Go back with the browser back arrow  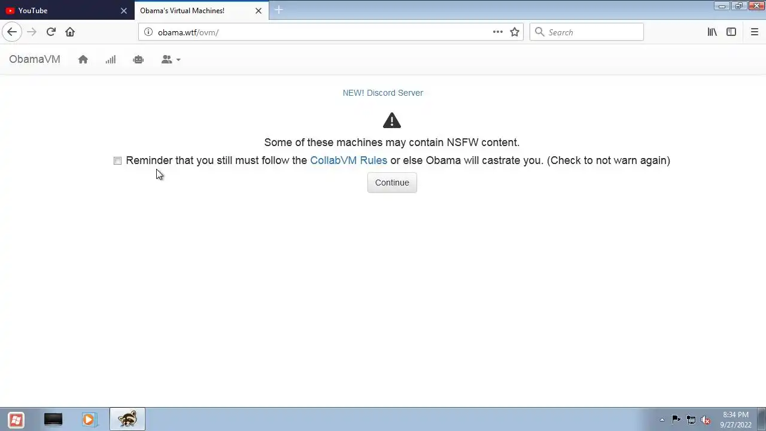[x=12, y=32]
